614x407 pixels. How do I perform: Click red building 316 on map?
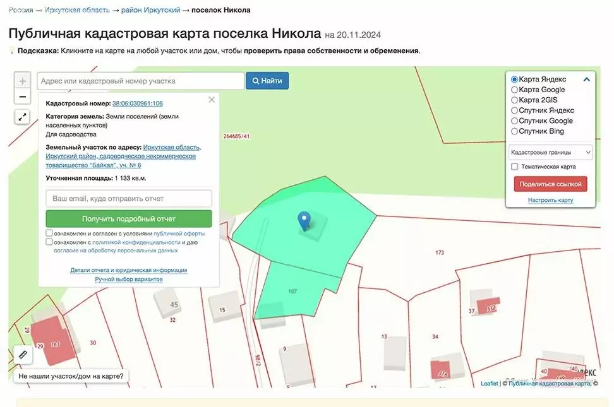pos(441,370)
